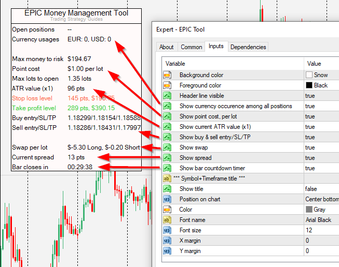Click the Position on chart integer icon
339x267 pixels.
167,199
